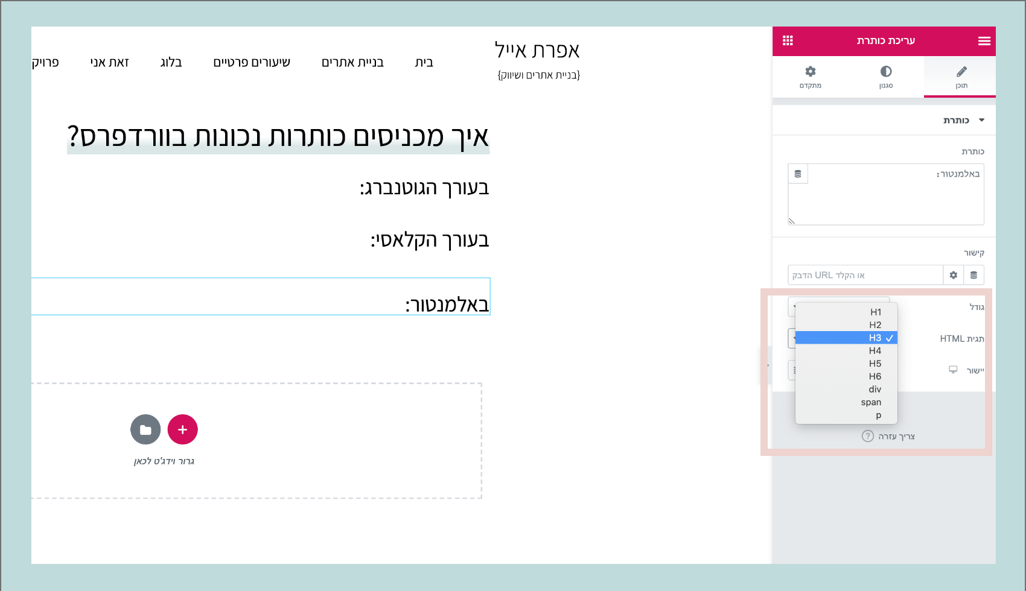Image resolution: width=1026 pixels, height=591 pixels.
Task: Click the help question mark icon
Action: pyautogui.click(x=867, y=436)
